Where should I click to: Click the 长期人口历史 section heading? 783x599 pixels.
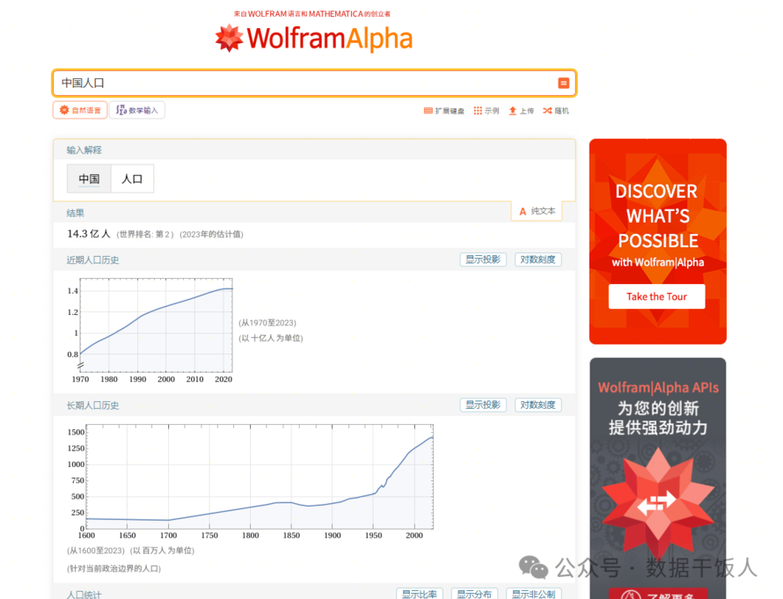93,405
